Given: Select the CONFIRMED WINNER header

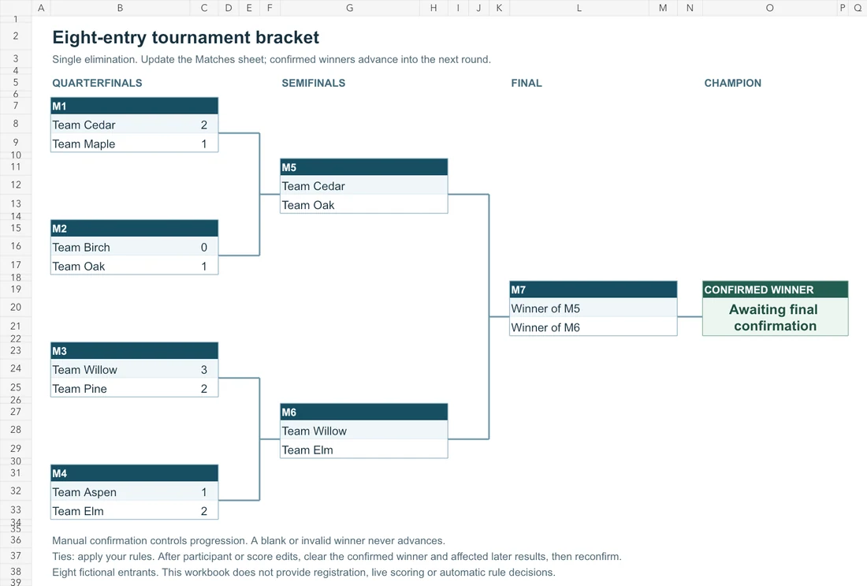Looking at the screenshot, I should 776,289.
